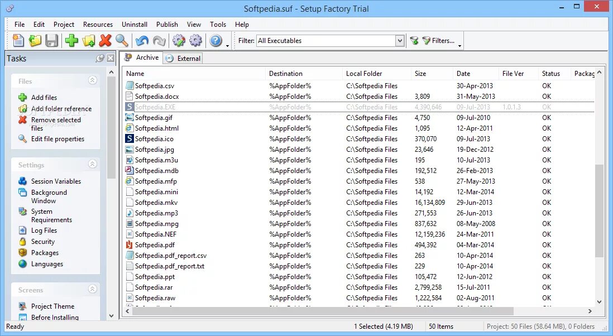613x336 pixels.
Task: Sort by Date column header
Action: click(476, 74)
